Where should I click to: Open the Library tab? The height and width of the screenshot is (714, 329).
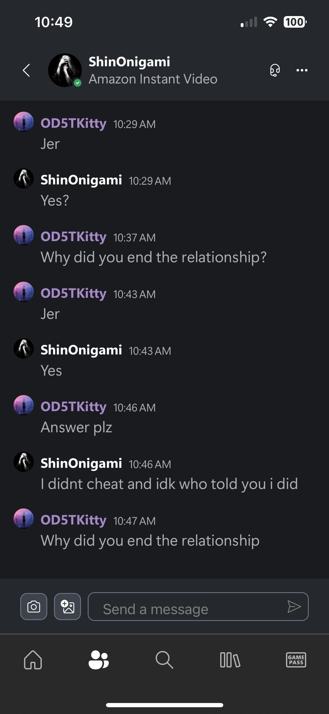(230, 660)
